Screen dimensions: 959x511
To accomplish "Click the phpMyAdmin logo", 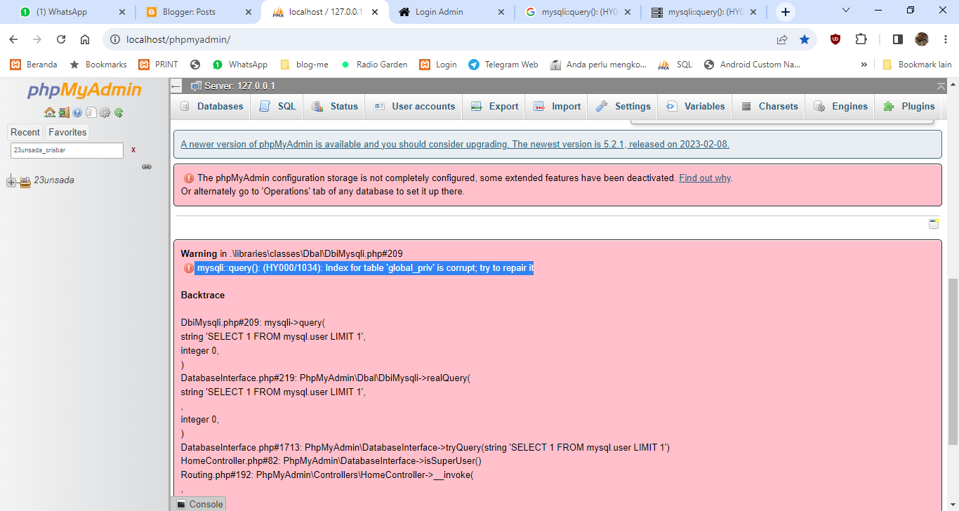I will point(84,91).
